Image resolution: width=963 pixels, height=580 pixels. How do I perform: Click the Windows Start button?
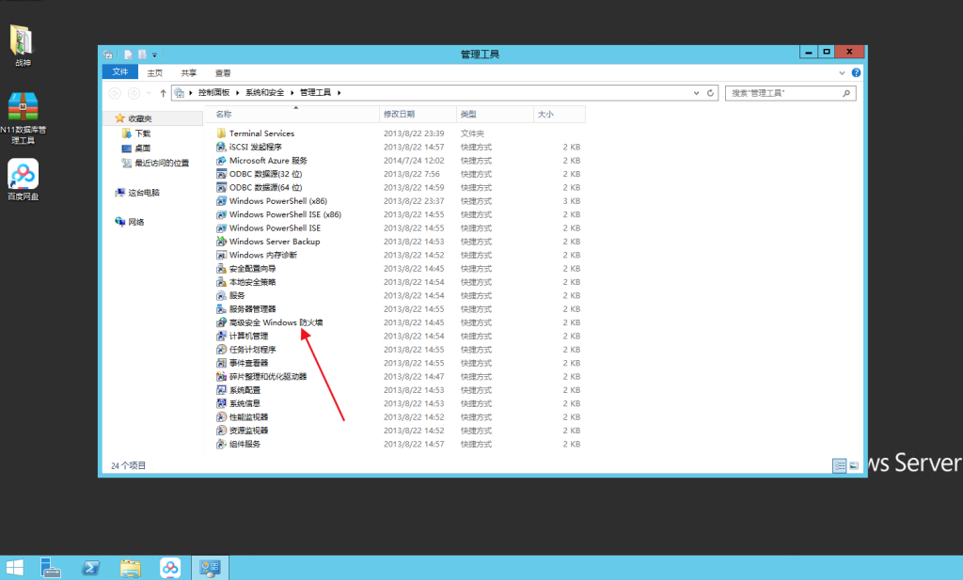click(14, 568)
